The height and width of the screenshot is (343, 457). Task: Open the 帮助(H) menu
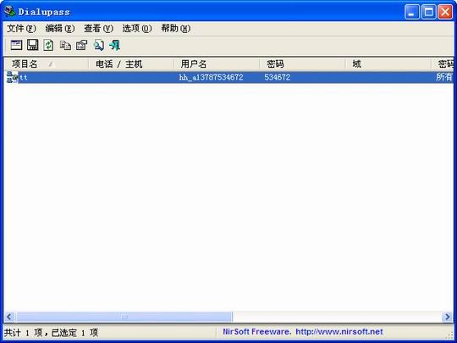pyautogui.click(x=176, y=29)
